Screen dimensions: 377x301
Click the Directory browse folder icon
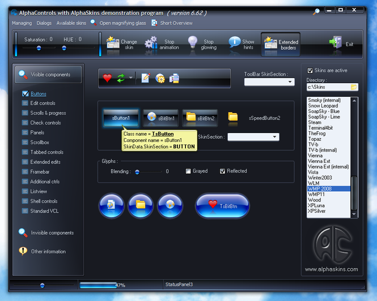tap(354, 87)
